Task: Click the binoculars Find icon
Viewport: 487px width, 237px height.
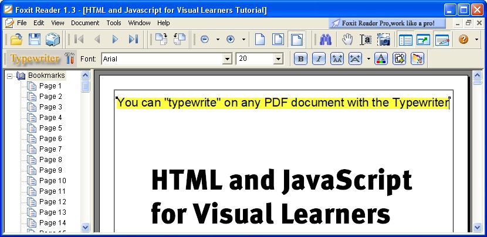Action: pos(326,39)
